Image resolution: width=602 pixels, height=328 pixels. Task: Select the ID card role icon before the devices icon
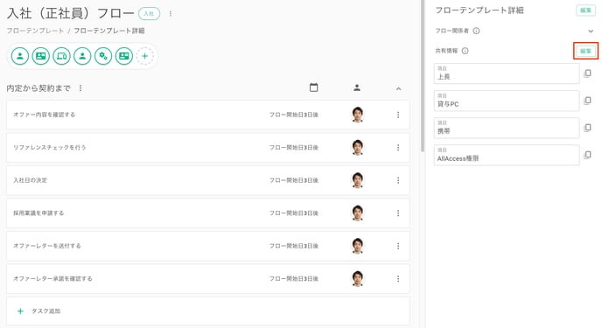(x=41, y=56)
